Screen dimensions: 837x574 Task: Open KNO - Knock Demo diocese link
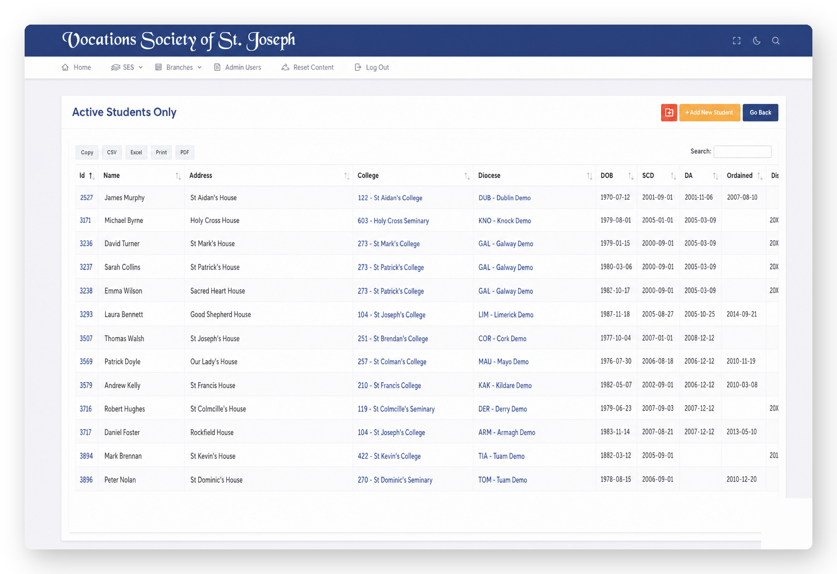coord(504,221)
